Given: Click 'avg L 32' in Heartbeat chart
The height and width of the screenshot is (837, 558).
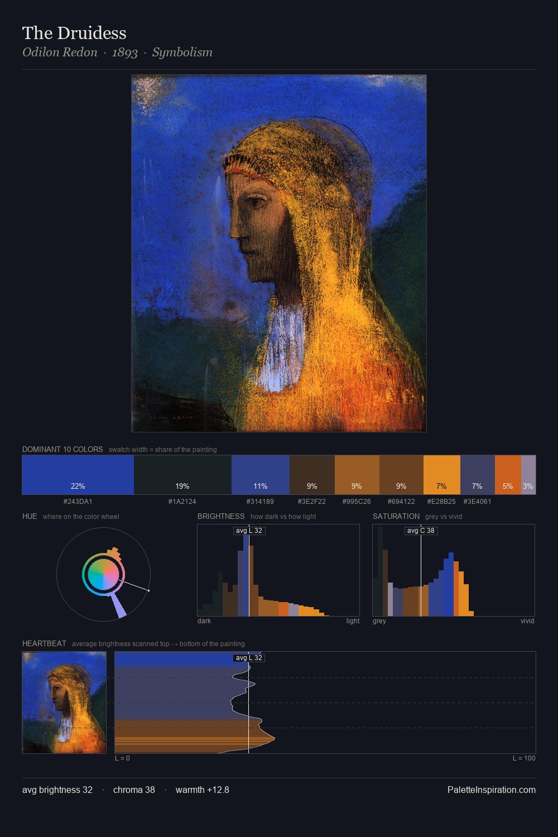Looking at the screenshot, I should pyautogui.click(x=249, y=658).
